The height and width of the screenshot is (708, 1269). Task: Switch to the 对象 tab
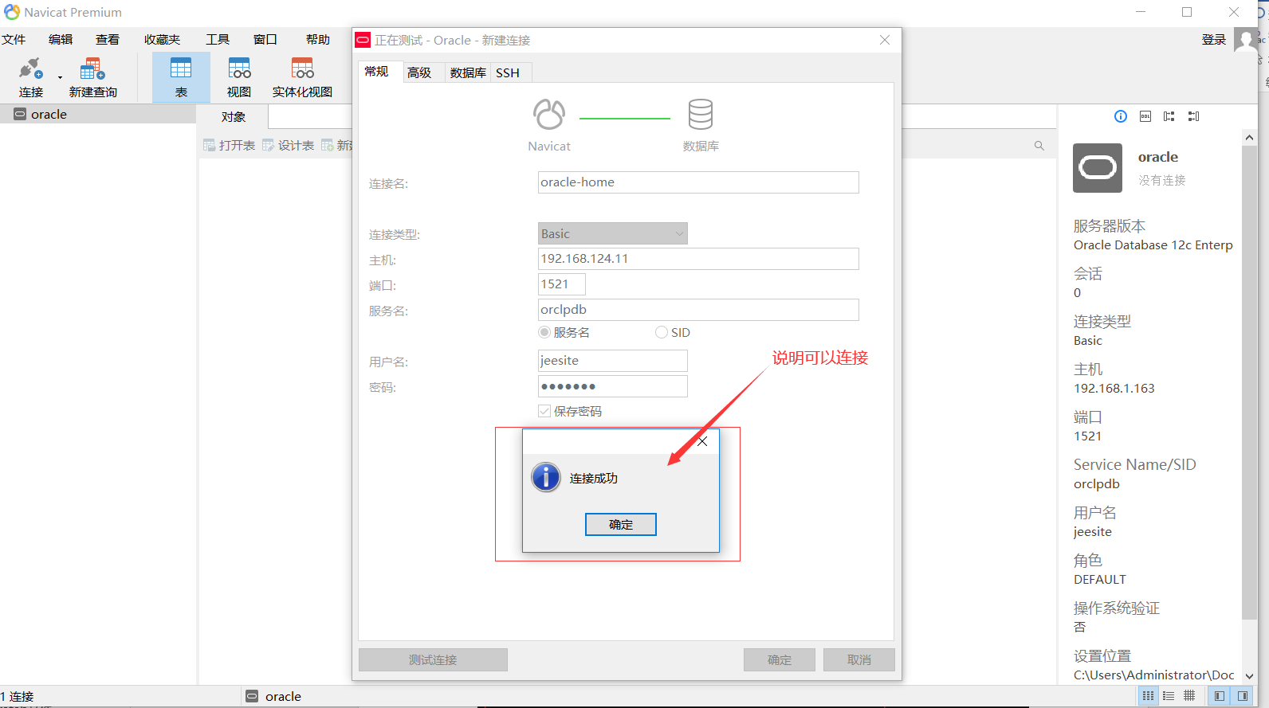pos(234,116)
